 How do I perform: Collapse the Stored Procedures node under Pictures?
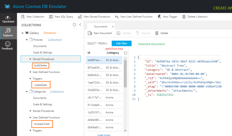[x=30, y=59]
